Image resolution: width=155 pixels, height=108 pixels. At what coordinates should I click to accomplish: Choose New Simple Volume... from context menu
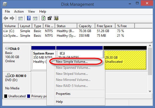point(76,62)
